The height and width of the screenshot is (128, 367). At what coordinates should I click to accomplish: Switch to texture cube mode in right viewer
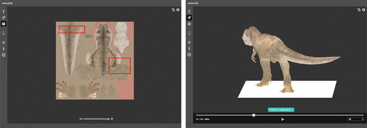[x=189, y=24]
